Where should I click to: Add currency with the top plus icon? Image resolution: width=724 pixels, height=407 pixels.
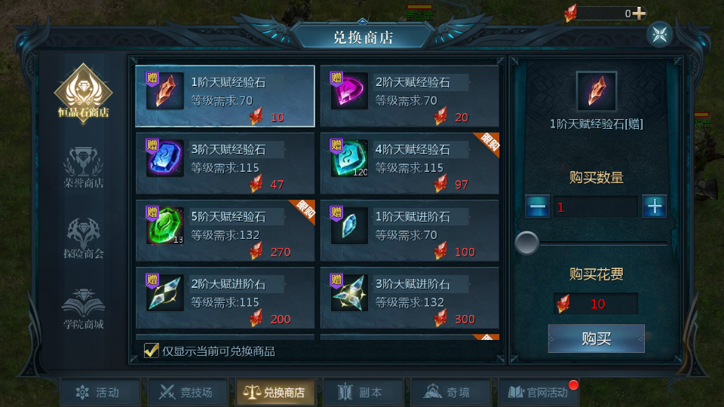pos(639,14)
